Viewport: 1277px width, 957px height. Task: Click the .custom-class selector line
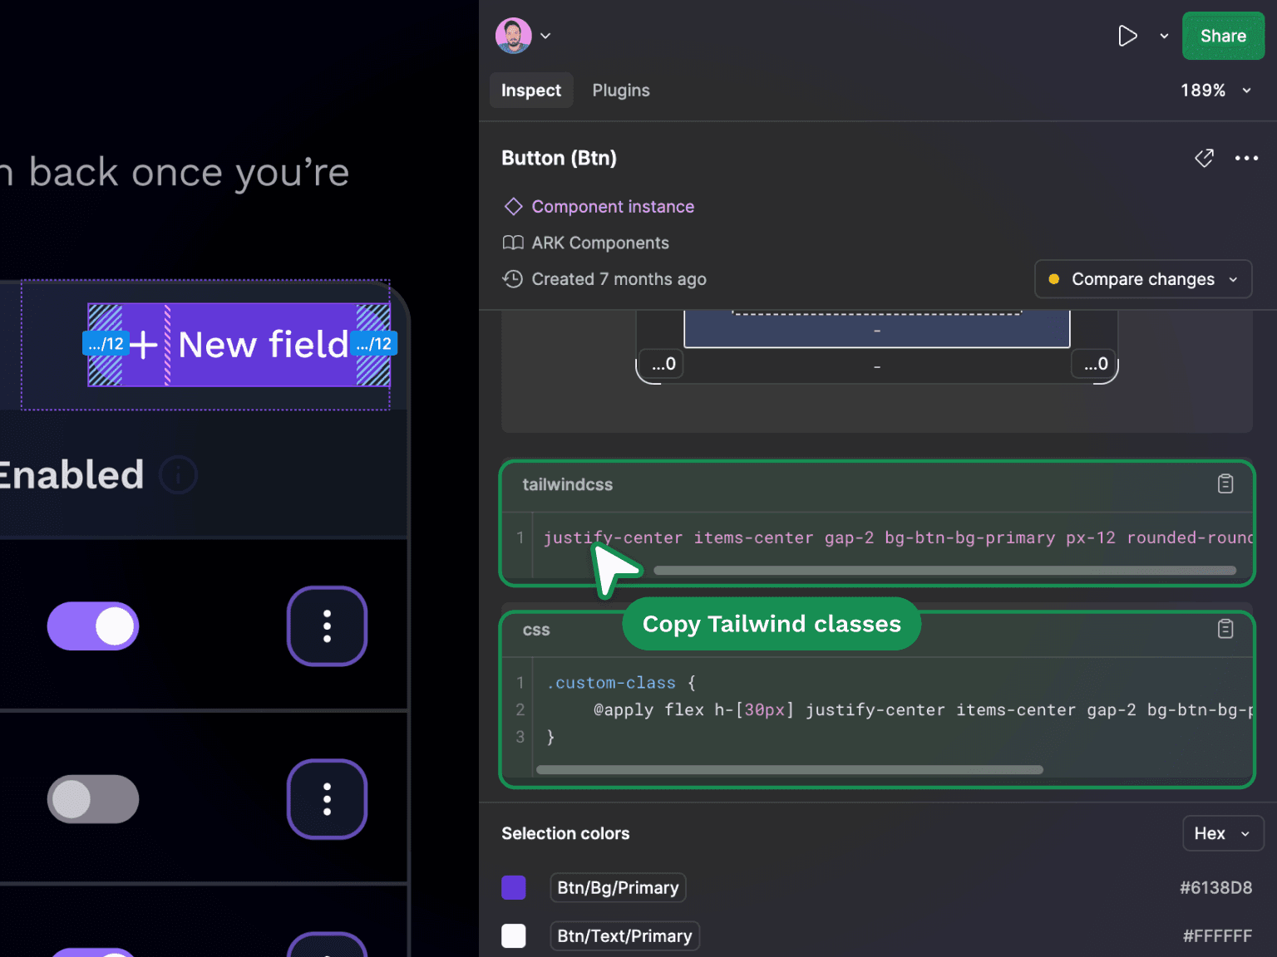(621, 682)
